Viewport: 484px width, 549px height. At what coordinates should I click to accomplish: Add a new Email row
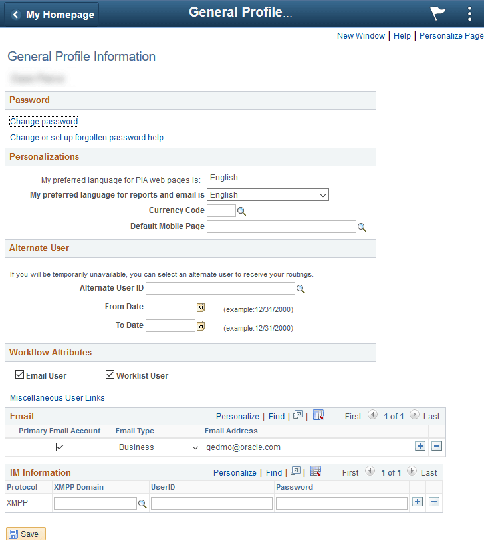[420, 446]
